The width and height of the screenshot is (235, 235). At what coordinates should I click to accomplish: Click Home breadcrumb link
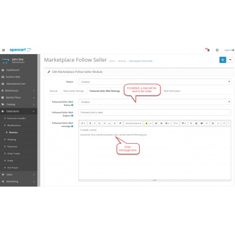[x=112, y=61]
